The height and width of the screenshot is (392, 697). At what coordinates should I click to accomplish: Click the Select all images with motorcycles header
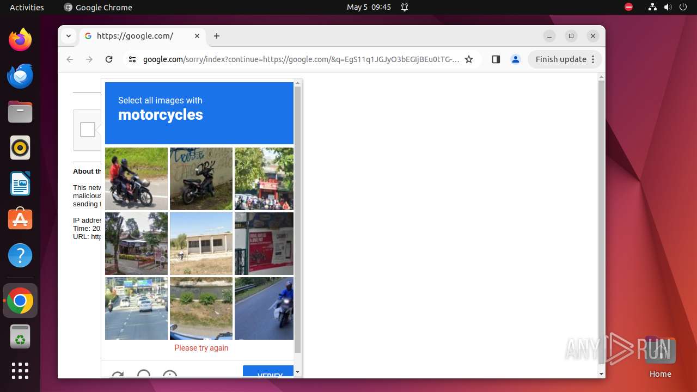pos(199,113)
